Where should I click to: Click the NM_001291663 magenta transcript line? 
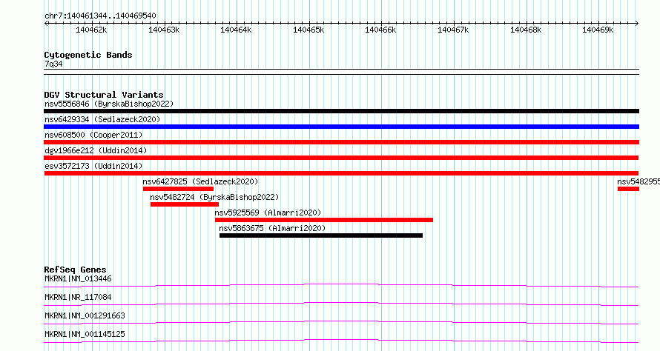[341, 322]
